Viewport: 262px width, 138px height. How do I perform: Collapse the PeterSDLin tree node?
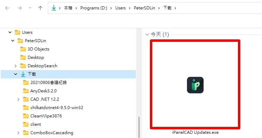pyautogui.click(x=13, y=41)
